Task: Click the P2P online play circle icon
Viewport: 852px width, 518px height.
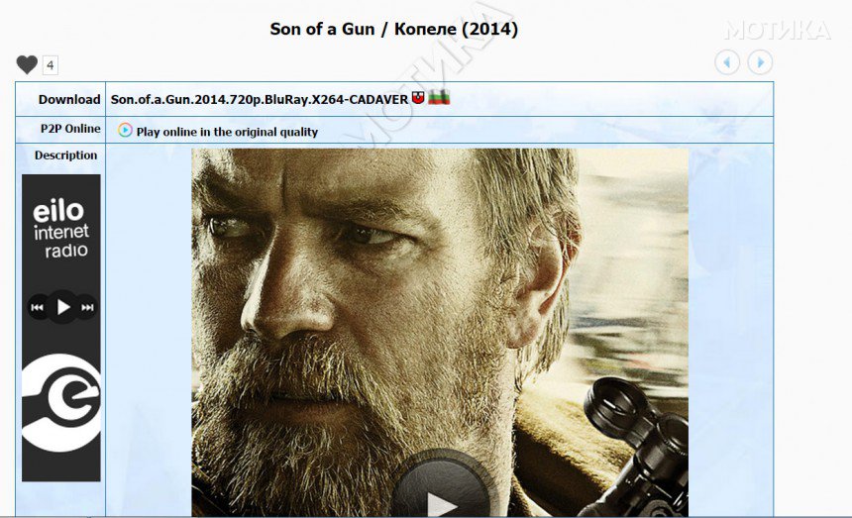Action: pyautogui.click(x=125, y=131)
